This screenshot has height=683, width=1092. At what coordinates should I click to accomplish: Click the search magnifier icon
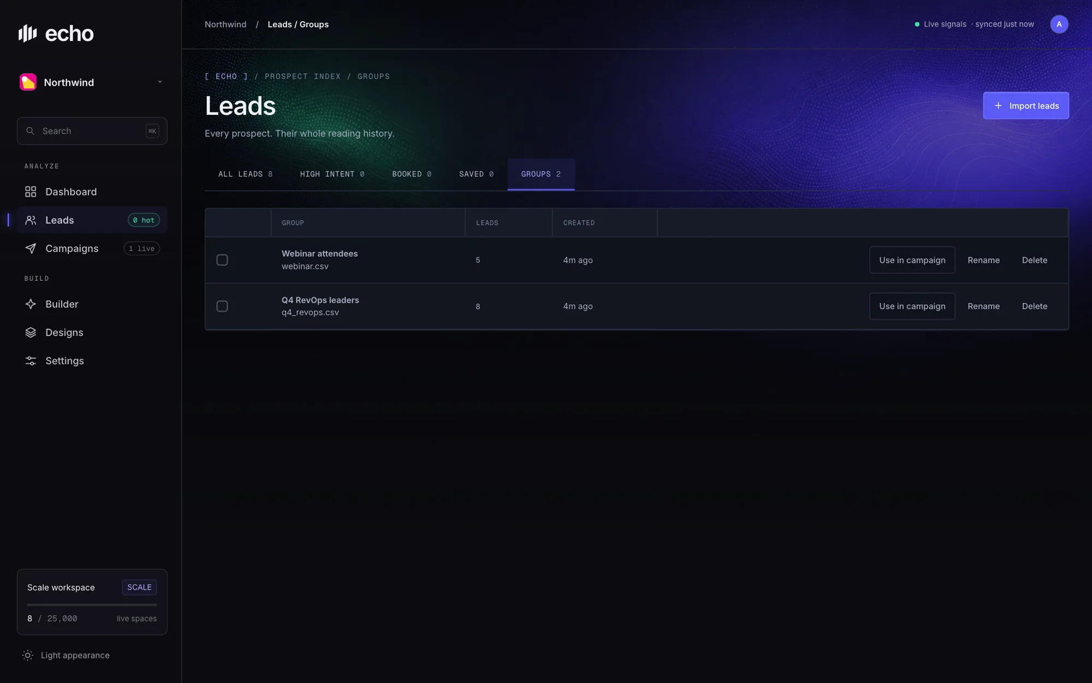[31, 131]
